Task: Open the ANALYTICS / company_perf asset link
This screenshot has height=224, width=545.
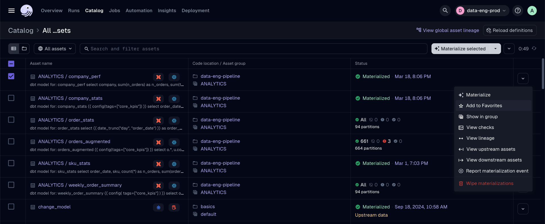Action: pos(69,76)
